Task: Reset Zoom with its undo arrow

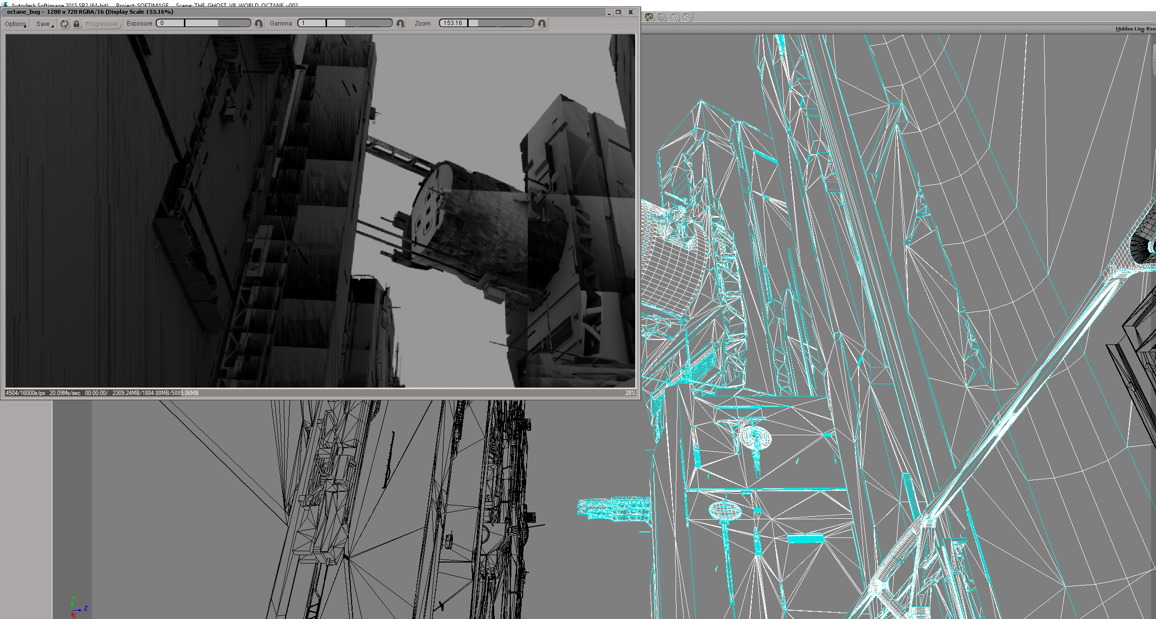Action: [542, 24]
